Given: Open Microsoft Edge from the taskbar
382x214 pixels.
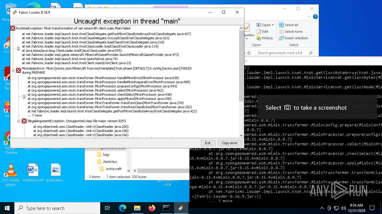Looking at the screenshot, I should pyautogui.click(x=123, y=208).
